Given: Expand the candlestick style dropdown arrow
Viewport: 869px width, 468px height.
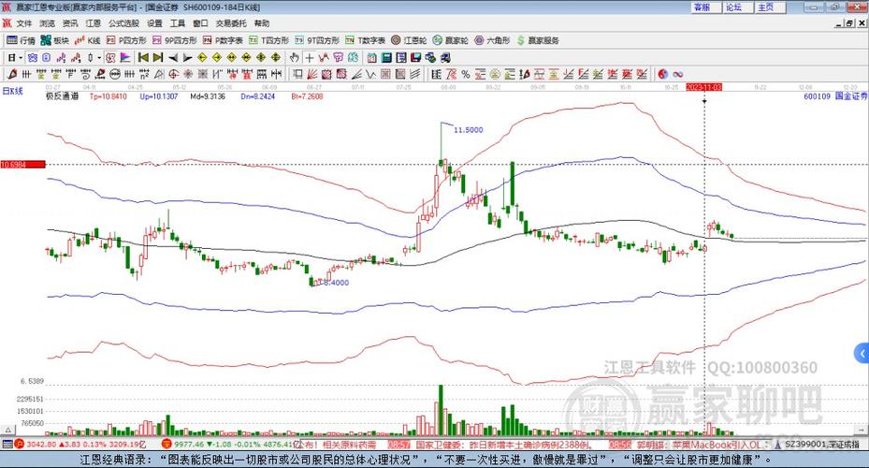Looking at the screenshot, I should tap(99, 57).
